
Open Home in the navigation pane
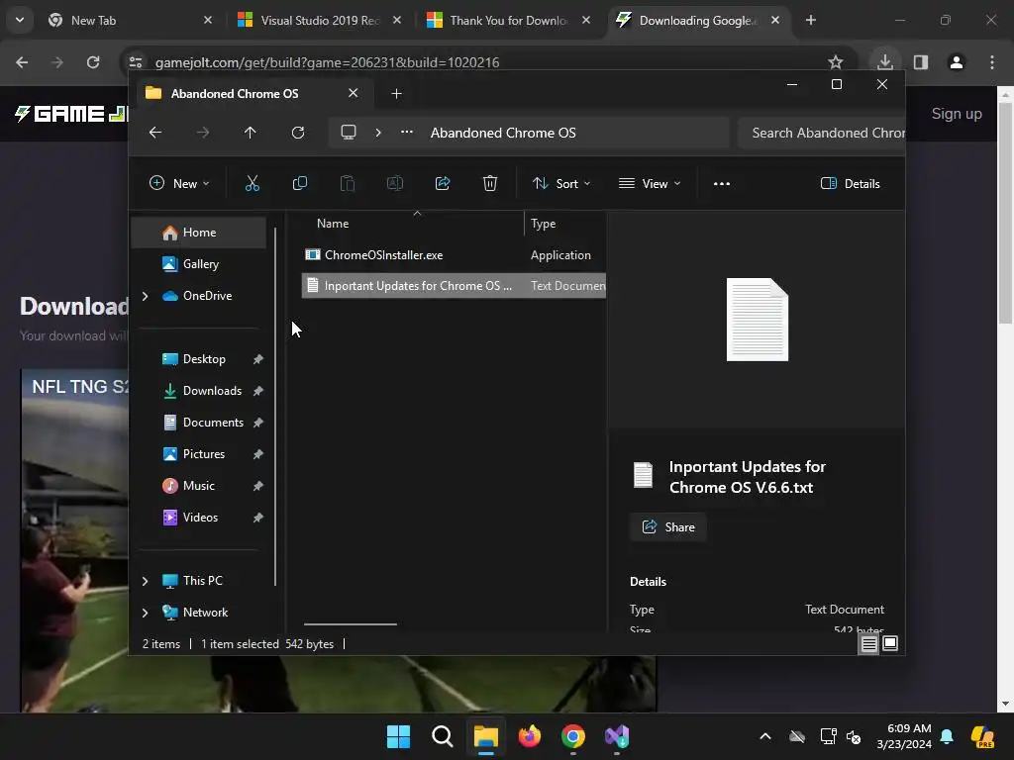pyautogui.click(x=199, y=233)
